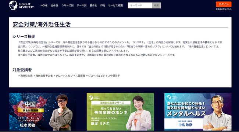The width and height of the screenshot is (239, 132).
Task: Open the サービス概要 menu item
Action: point(115,5)
